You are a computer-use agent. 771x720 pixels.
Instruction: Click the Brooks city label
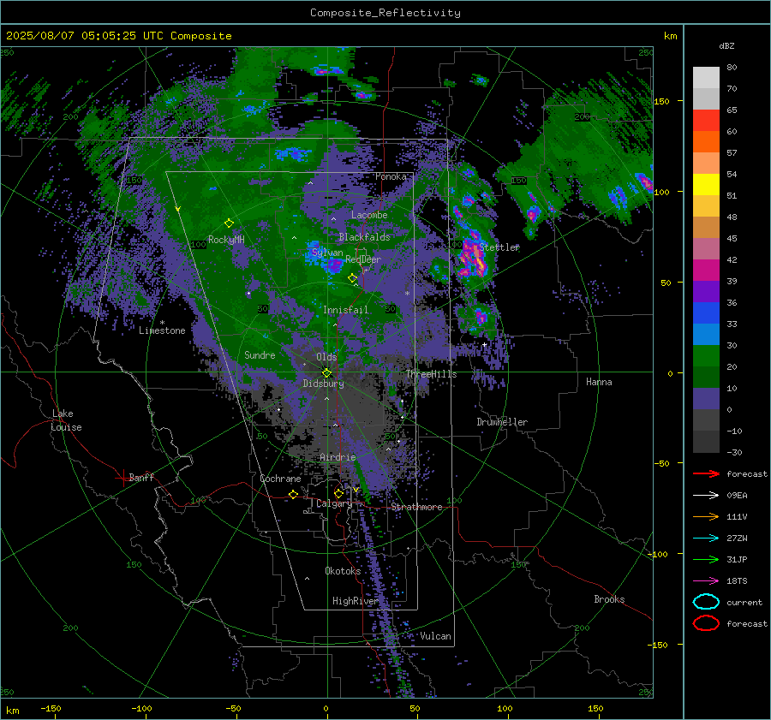609,599
